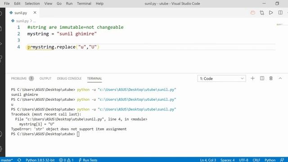Open the feedback icon in status bar

(282, 160)
